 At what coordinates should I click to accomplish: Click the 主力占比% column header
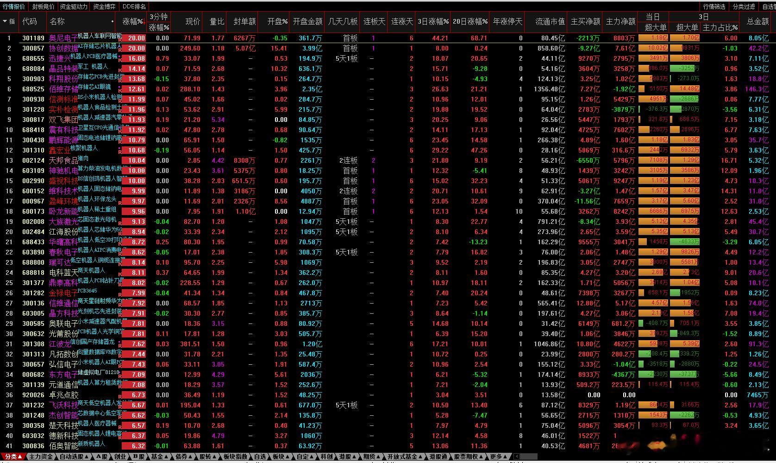(x=720, y=27)
